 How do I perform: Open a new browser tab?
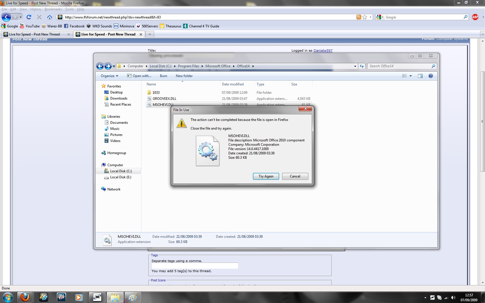[150, 34]
